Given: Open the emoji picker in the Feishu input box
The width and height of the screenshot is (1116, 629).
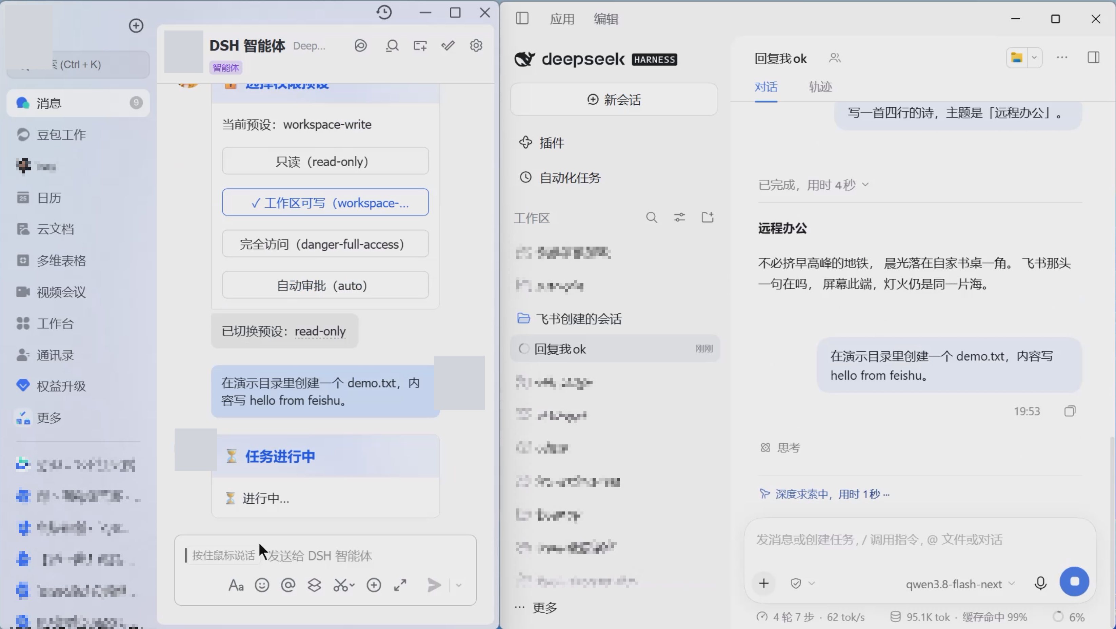Looking at the screenshot, I should (x=262, y=585).
